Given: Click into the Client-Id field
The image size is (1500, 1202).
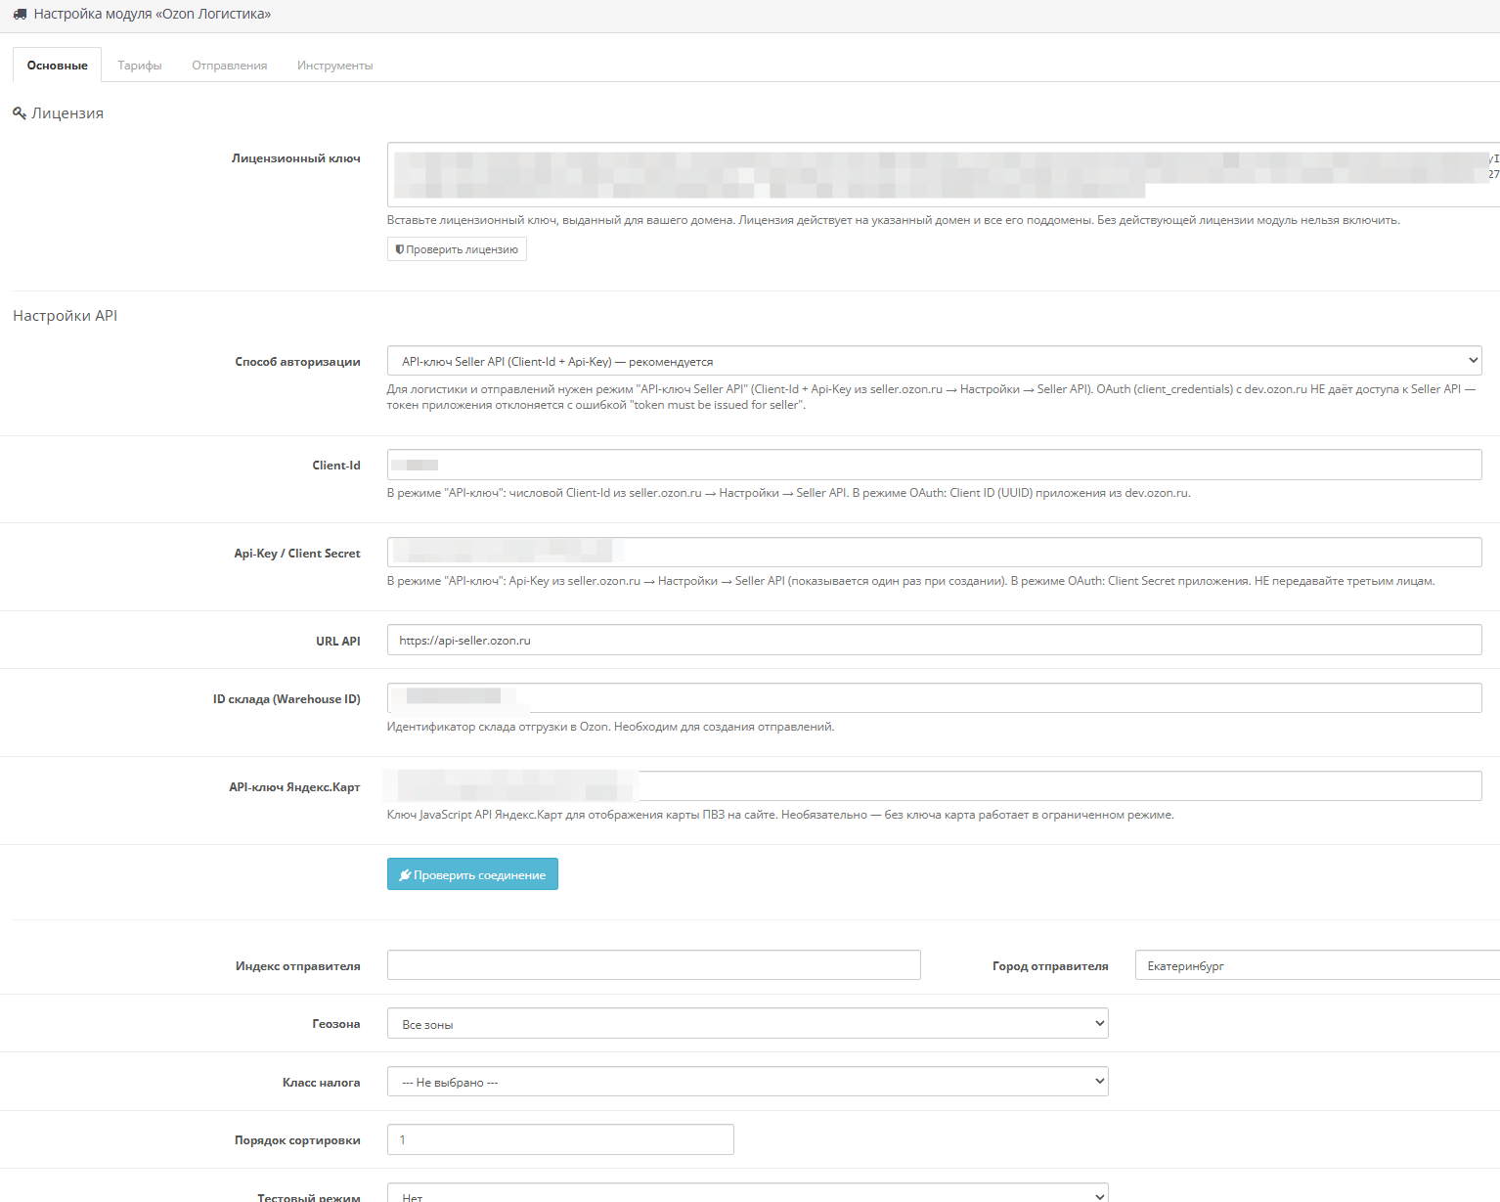Looking at the screenshot, I should (934, 465).
